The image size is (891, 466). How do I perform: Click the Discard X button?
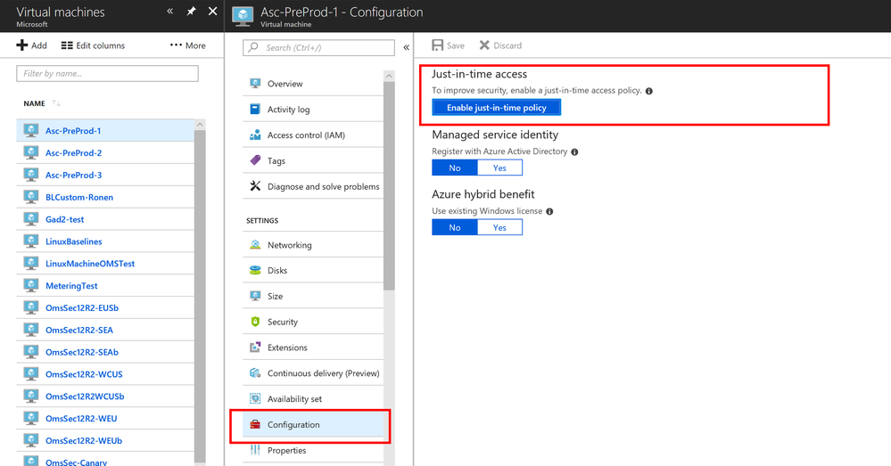coord(500,45)
